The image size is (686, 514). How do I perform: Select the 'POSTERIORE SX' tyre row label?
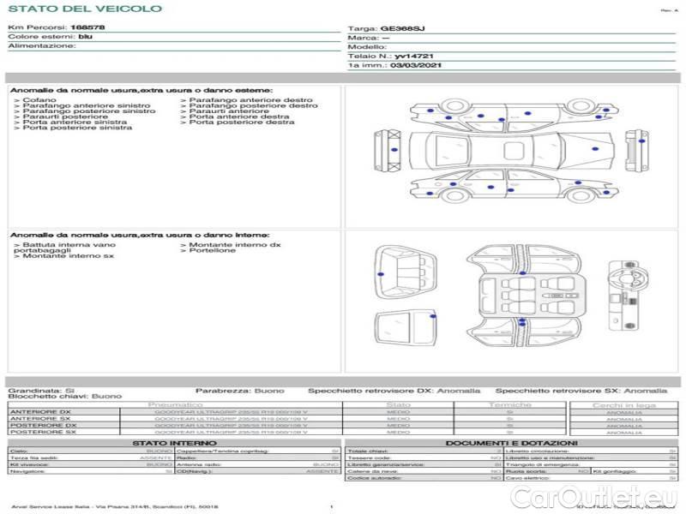(43, 432)
